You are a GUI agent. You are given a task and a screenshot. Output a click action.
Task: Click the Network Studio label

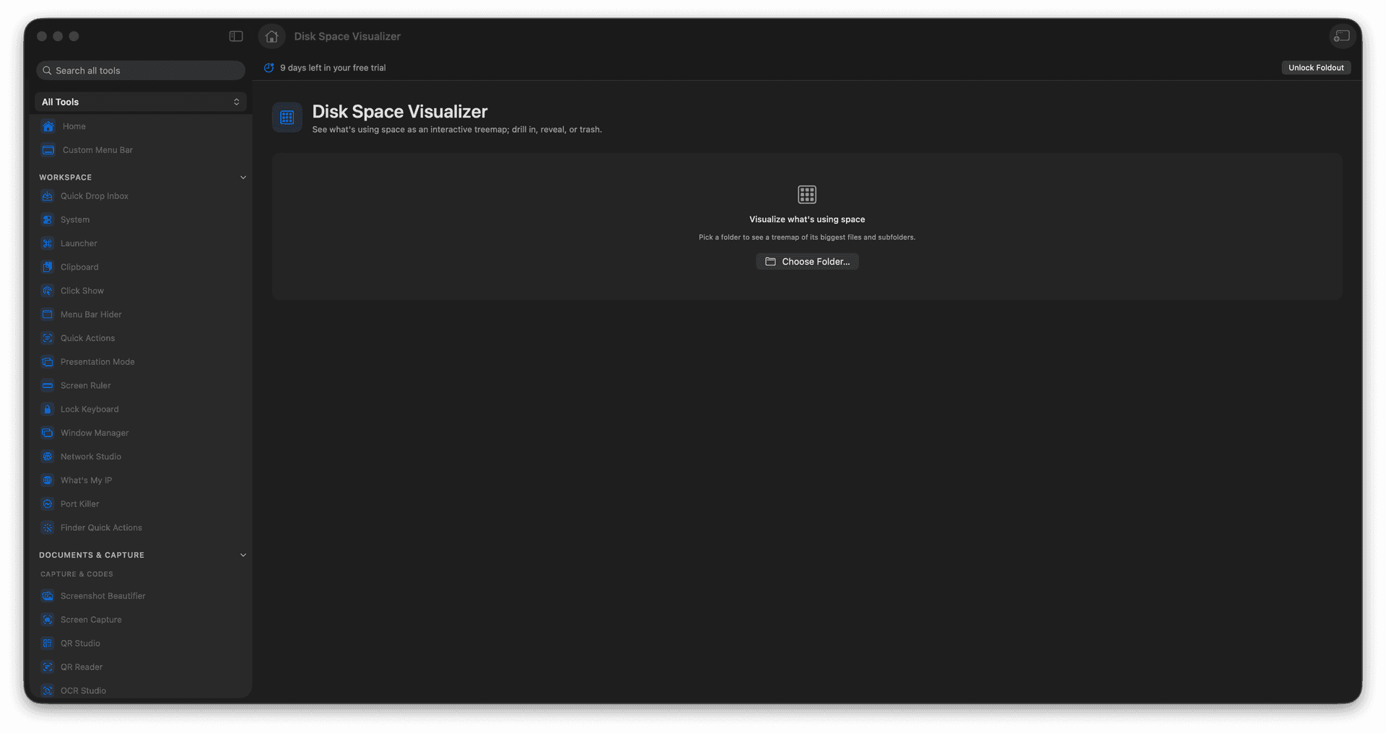pos(91,457)
